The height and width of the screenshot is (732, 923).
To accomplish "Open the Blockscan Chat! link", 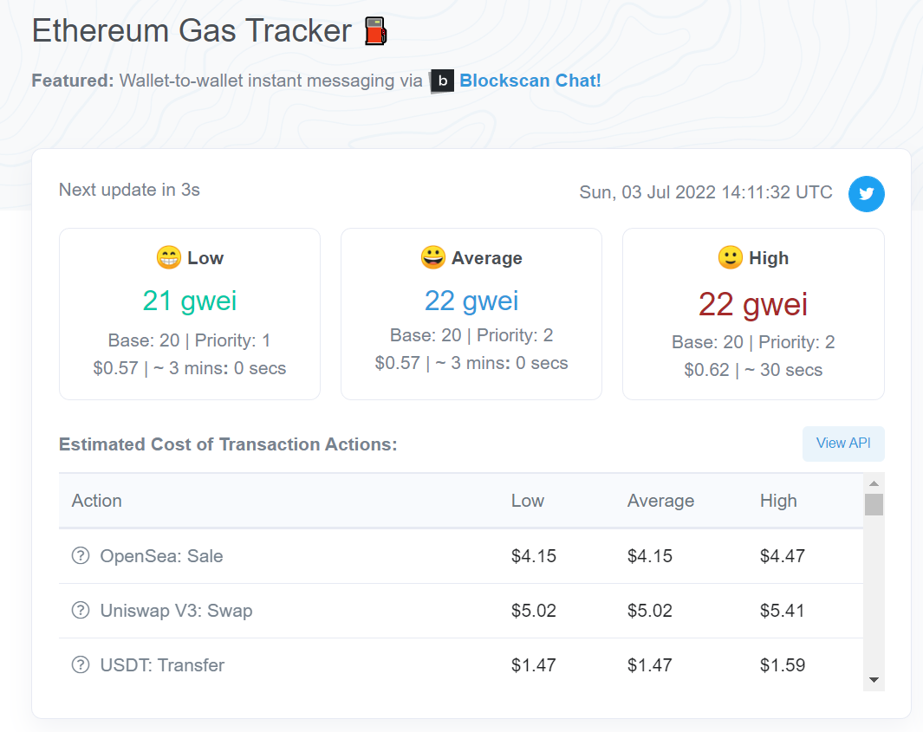I will pos(530,81).
